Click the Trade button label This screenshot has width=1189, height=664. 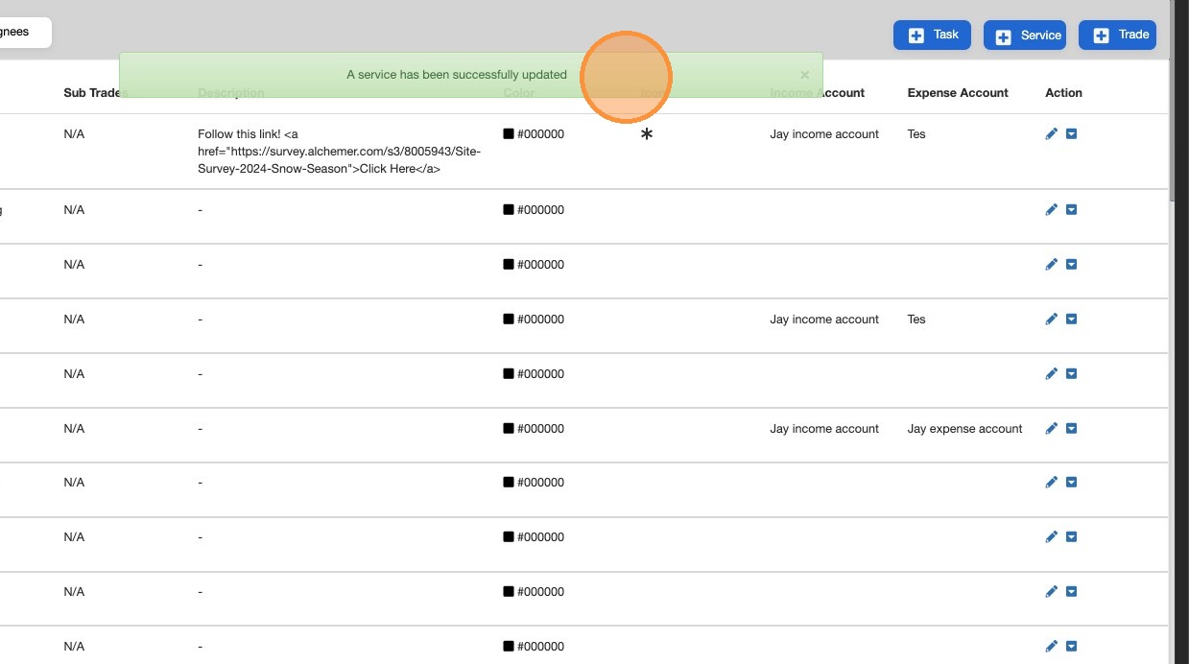pyautogui.click(x=1133, y=35)
